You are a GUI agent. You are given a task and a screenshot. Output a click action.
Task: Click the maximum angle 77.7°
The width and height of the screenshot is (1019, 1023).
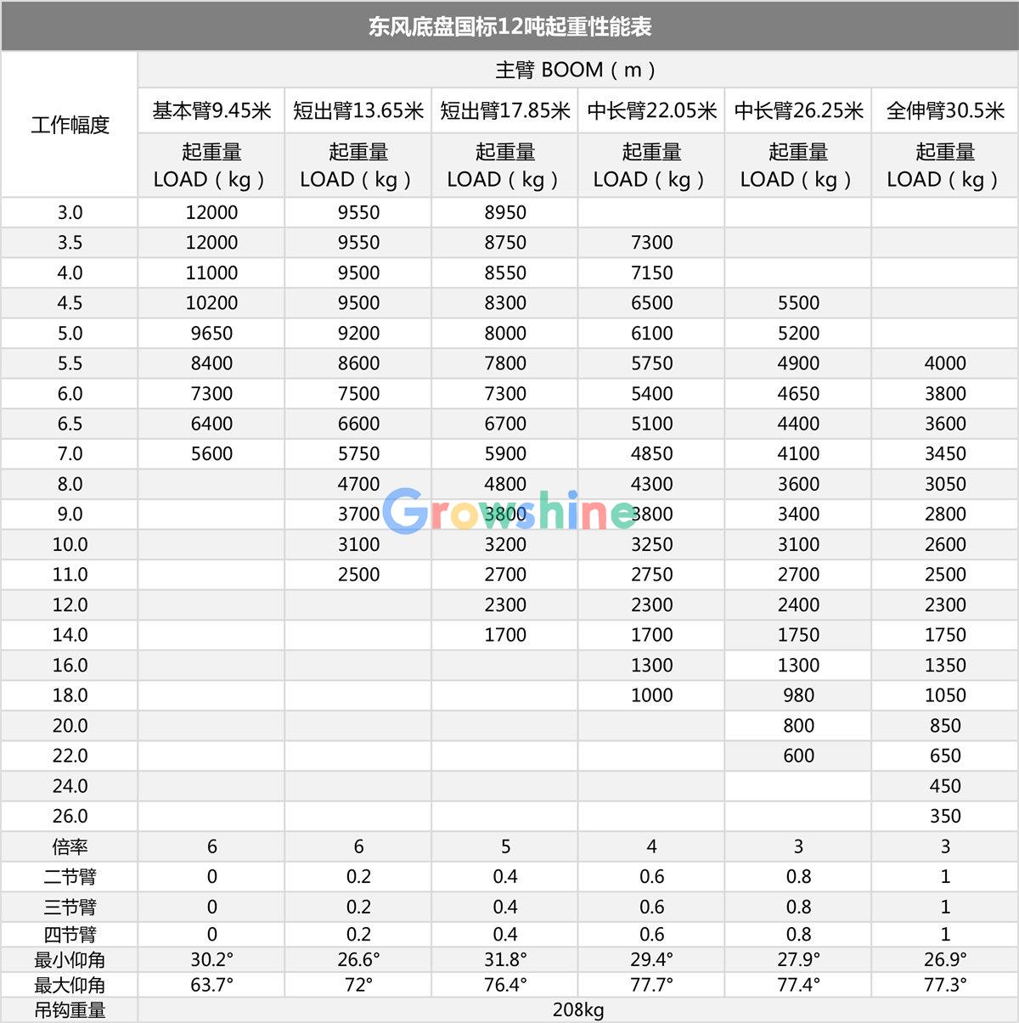(x=652, y=985)
